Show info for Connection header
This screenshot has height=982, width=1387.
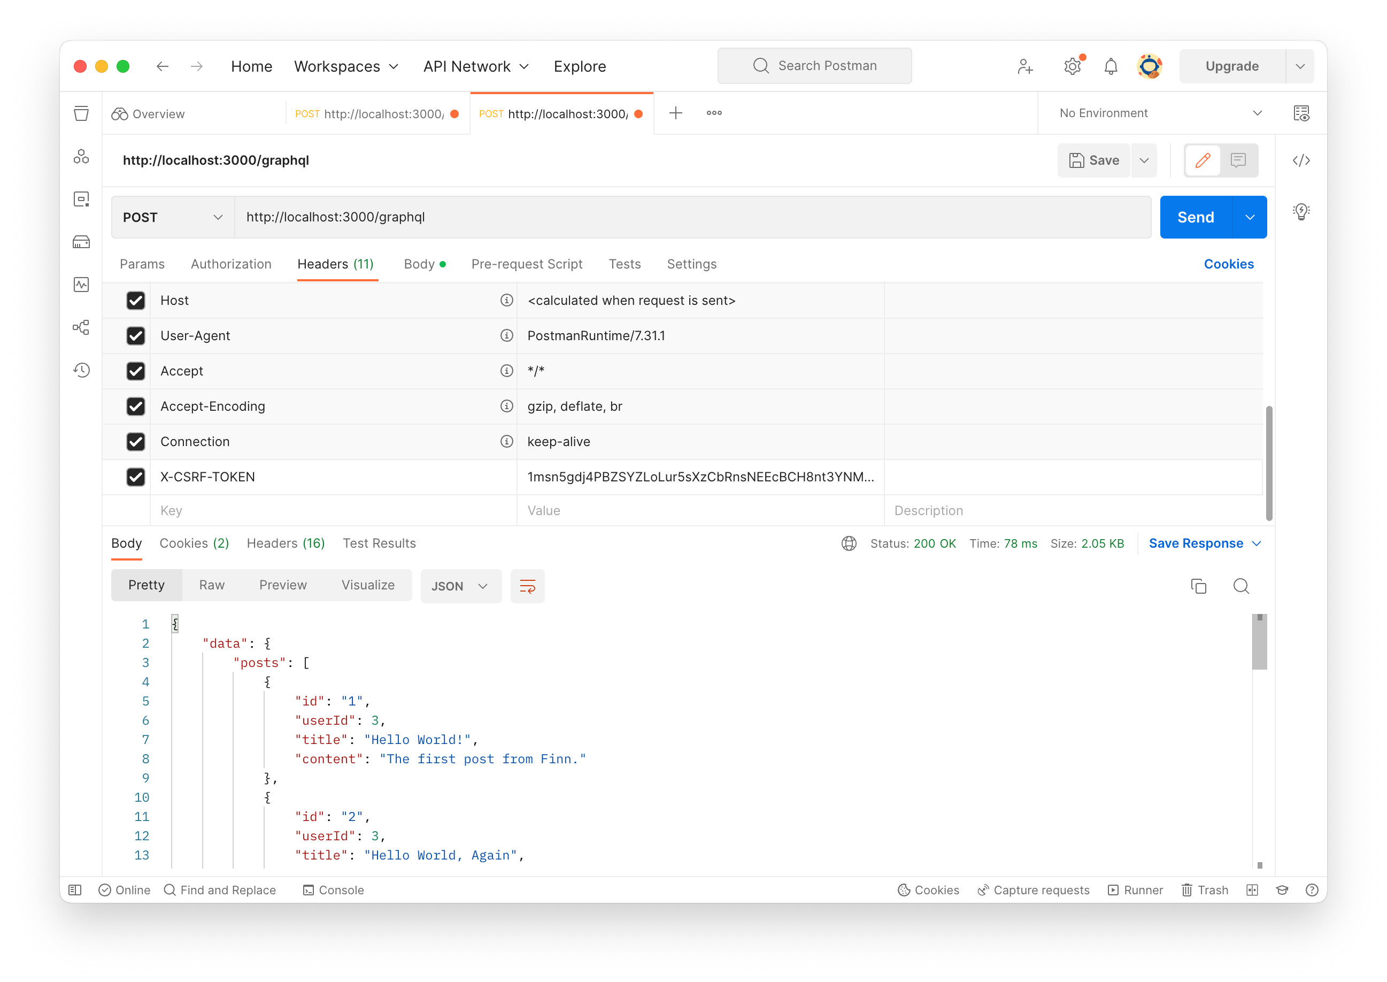pyautogui.click(x=506, y=441)
